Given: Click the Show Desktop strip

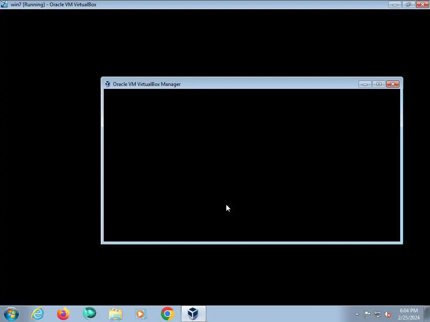Looking at the screenshot, I should [427, 314].
